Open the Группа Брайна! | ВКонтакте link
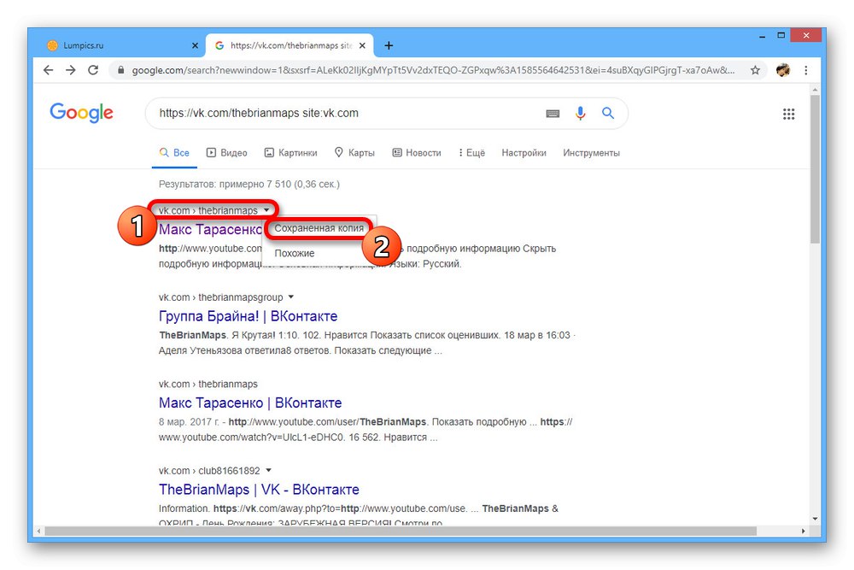This screenshot has height=570, width=854. 249,316
